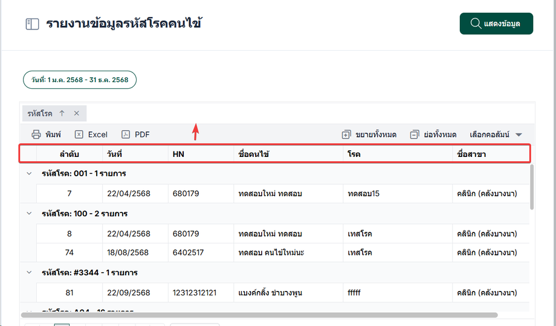Toggle sort arrow on รหัสโรค group chip
The width and height of the screenshot is (556, 326).
point(62,113)
